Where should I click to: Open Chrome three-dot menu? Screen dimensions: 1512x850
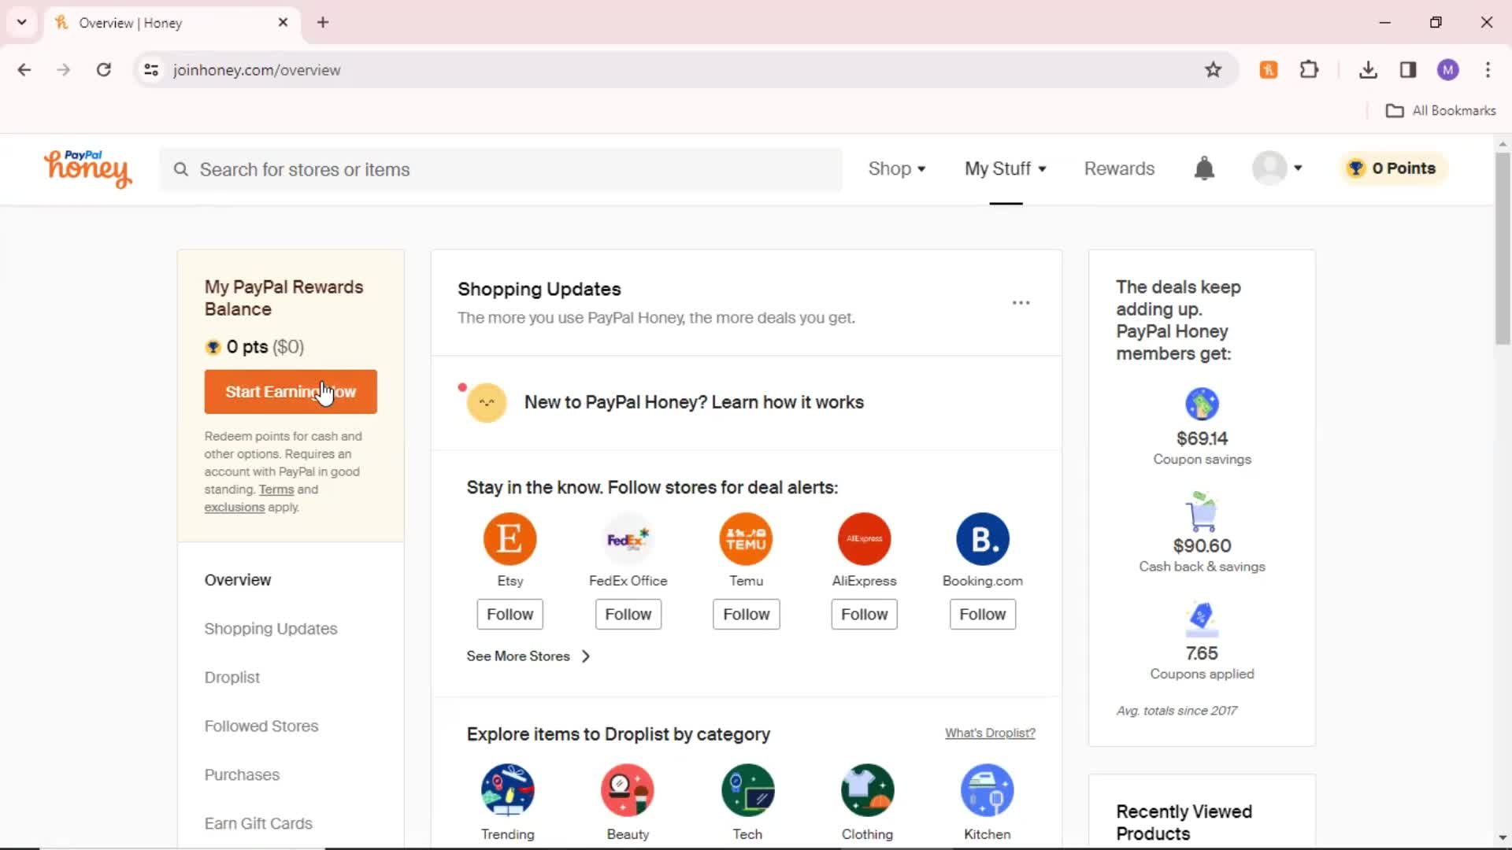[x=1488, y=70]
